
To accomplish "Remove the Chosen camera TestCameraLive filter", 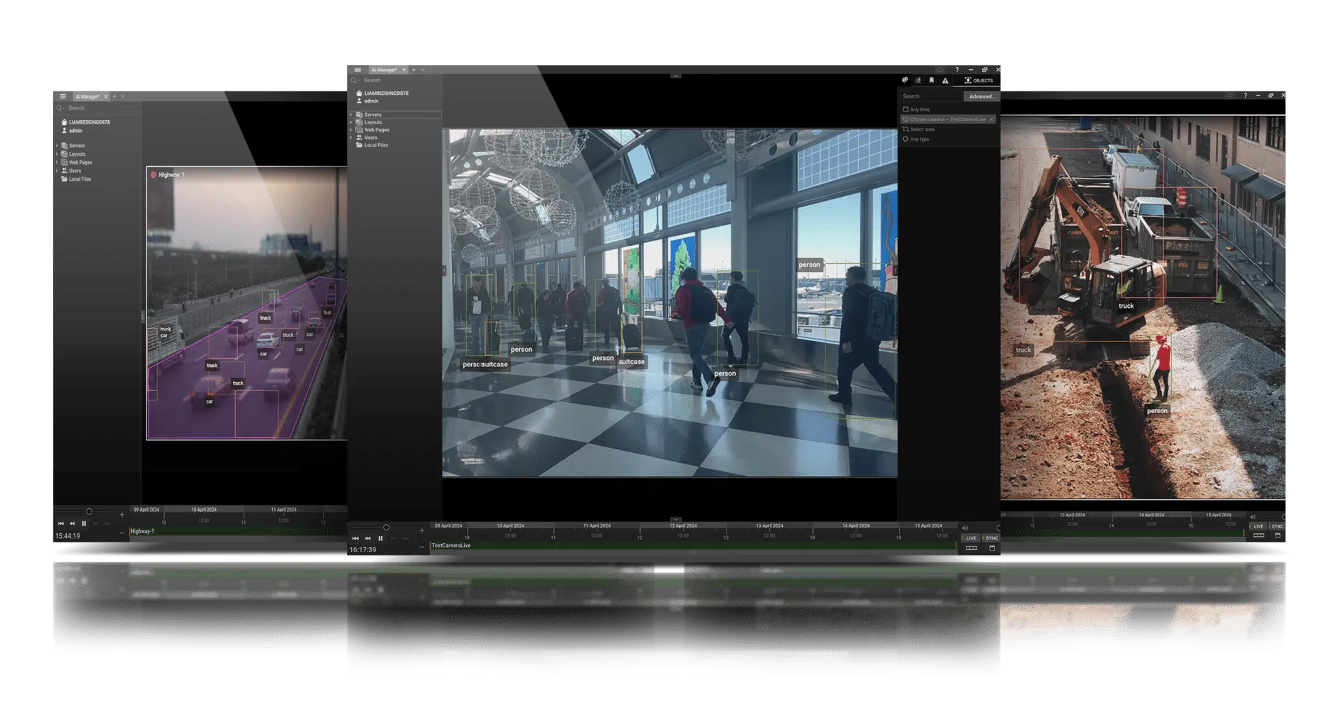I will (x=991, y=119).
